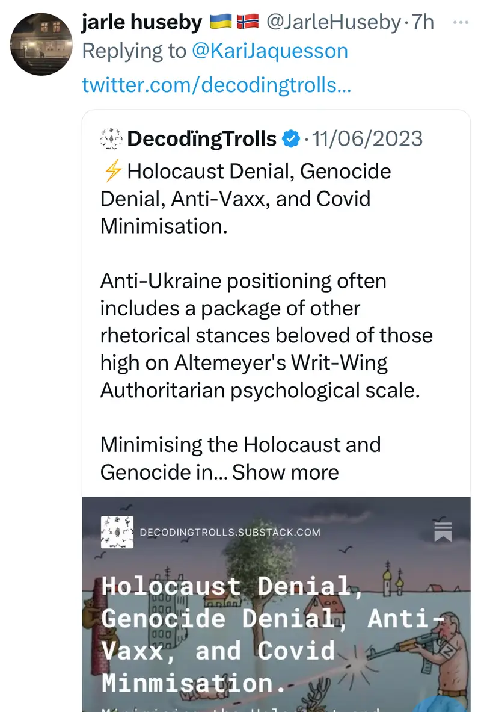
Task: Click the blue verified badge beside DecodingTrolls
Action: [291, 139]
